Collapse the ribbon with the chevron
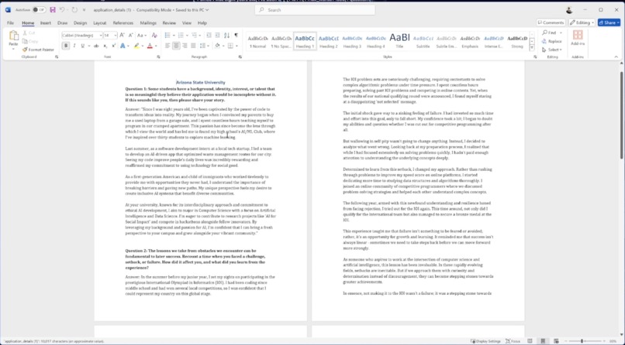The width and height of the screenshot is (625, 345). pyautogui.click(x=616, y=56)
